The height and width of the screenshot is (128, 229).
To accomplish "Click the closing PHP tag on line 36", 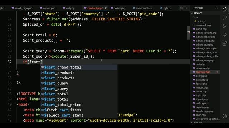I will (19, 83).
